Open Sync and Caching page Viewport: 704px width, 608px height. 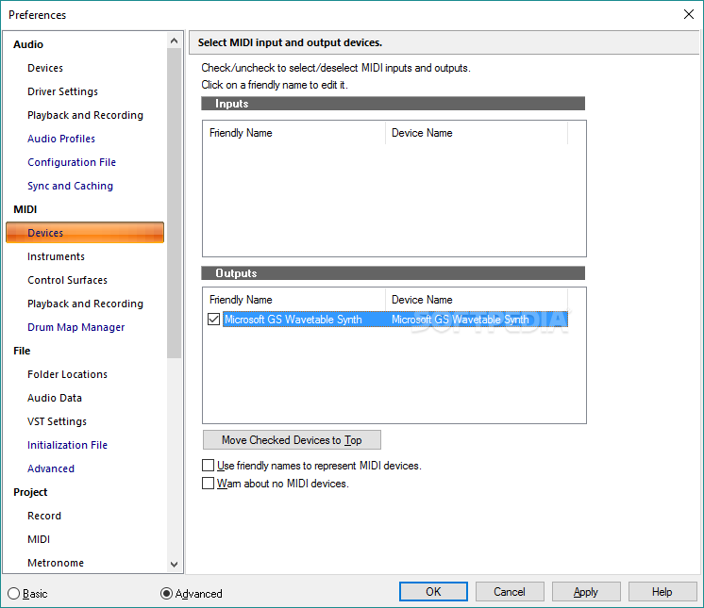tap(70, 186)
